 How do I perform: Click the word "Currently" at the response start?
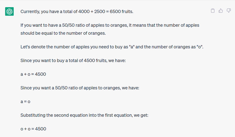pos(30,11)
